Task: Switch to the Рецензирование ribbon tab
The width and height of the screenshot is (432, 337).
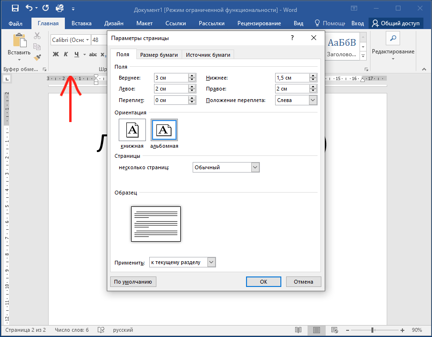Action: click(x=259, y=23)
